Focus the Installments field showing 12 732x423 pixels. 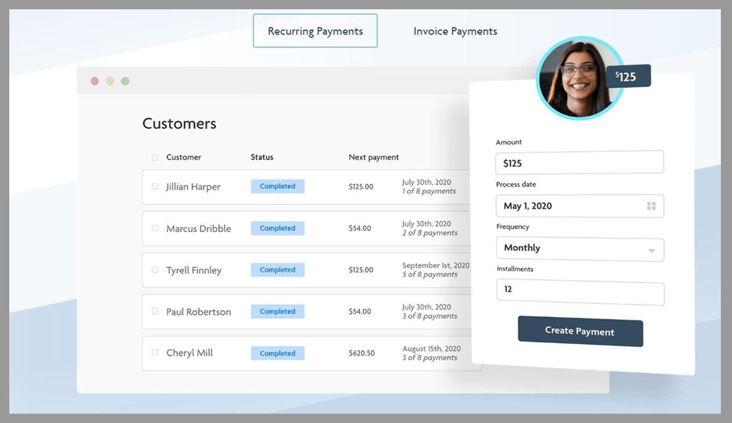(x=581, y=293)
